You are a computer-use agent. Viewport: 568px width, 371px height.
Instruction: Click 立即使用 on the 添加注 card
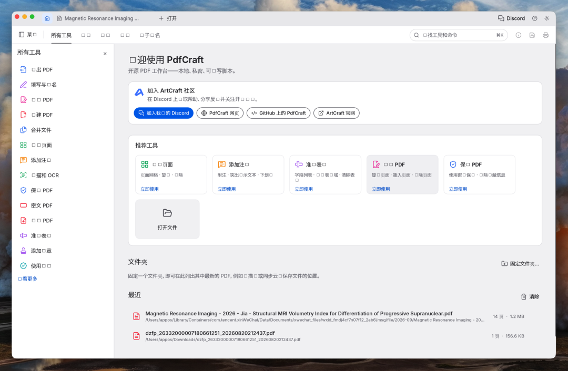227,189
